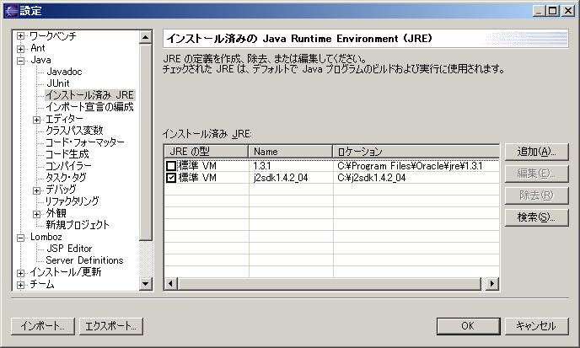The image size is (580, 348).
Task: Expand the ワークベンチ tree node
Action: pyautogui.click(x=21, y=37)
